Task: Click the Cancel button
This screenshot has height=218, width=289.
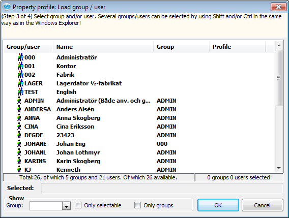Action: [x=262, y=205]
